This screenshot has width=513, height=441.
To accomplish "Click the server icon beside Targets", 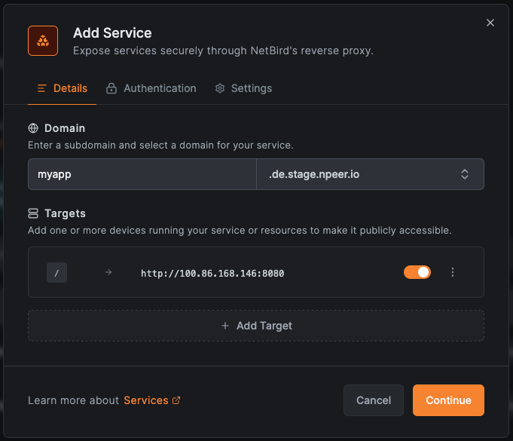I will point(33,213).
